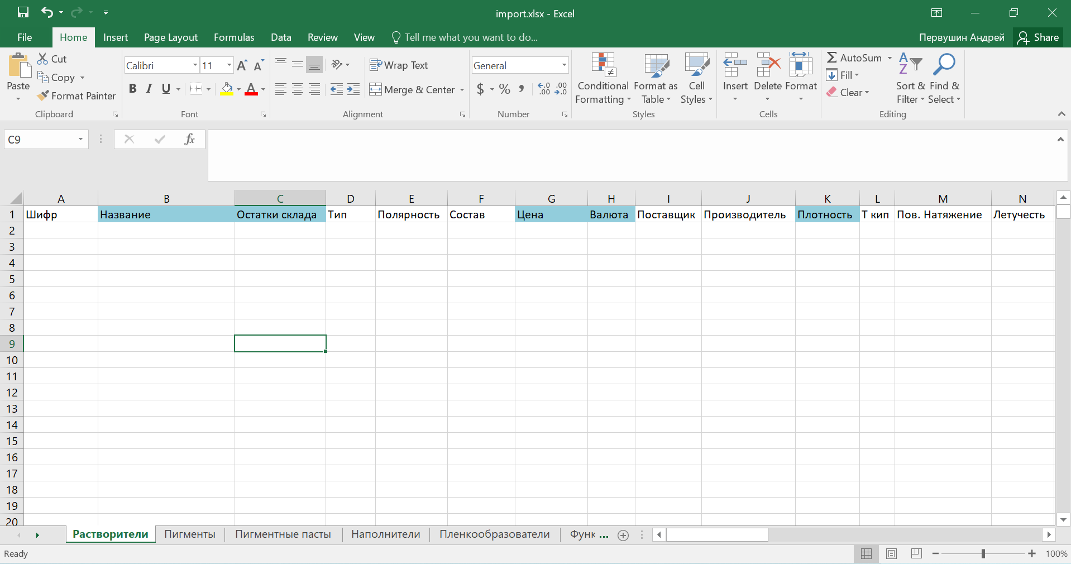Click the Tell me search field
This screenshot has height=564, width=1071.
click(470, 37)
